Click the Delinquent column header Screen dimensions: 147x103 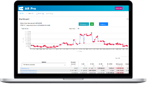(119, 64)
